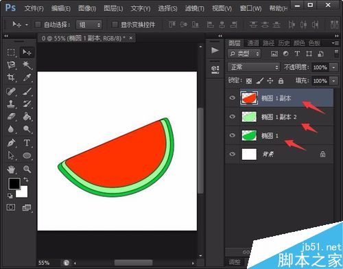The image size is (343, 269).
Task: Select the Lasso tool
Action: point(11,65)
